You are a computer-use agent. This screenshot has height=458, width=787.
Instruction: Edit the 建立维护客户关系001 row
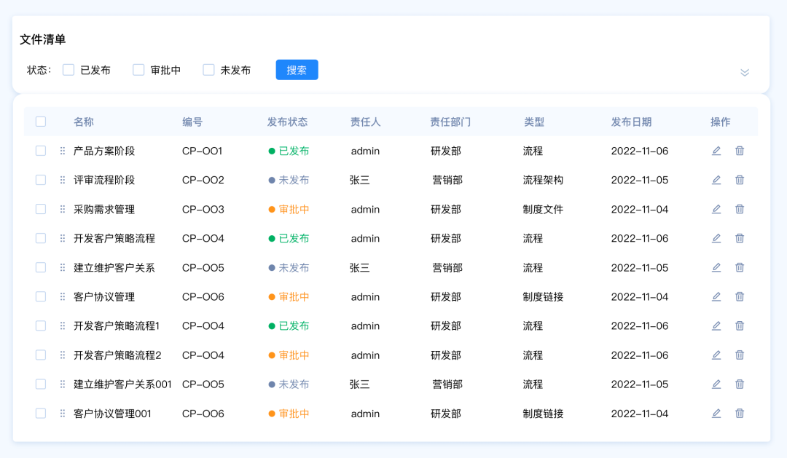click(x=716, y=384)
